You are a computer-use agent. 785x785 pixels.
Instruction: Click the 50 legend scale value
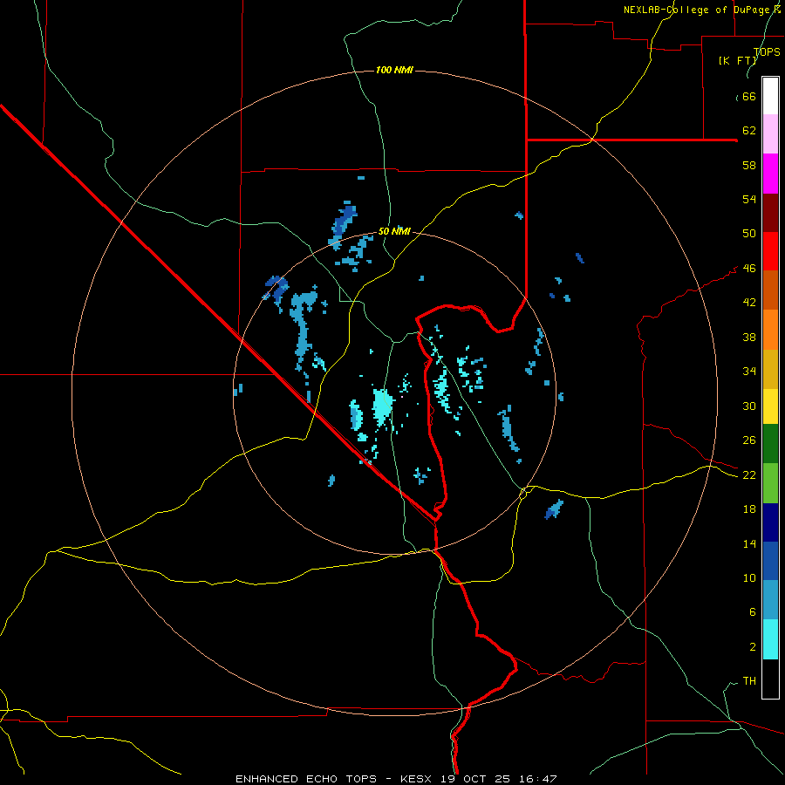point(749,233)
